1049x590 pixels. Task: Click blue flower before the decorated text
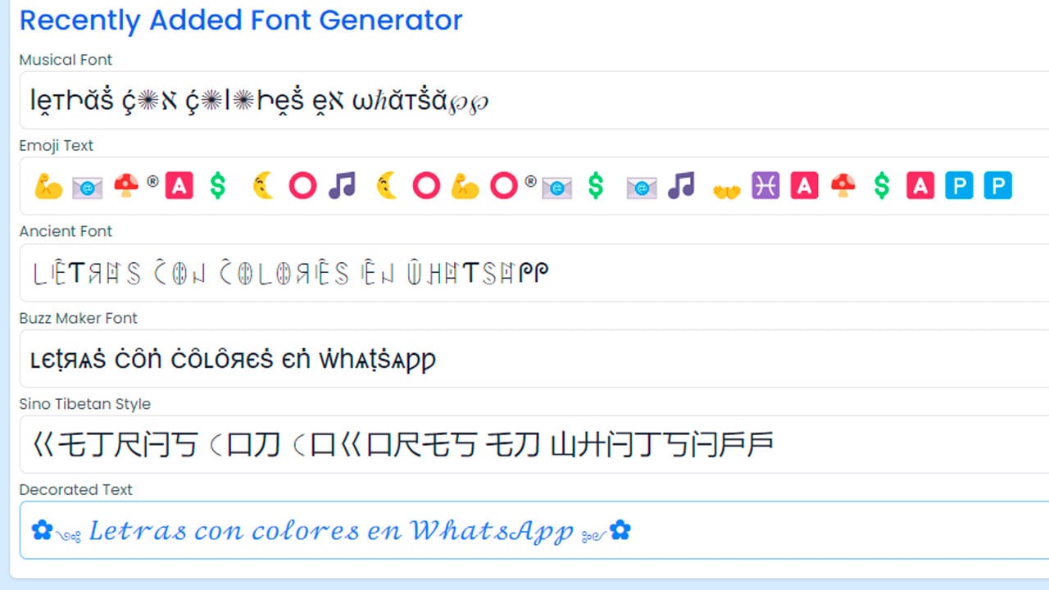coord(42,530)
